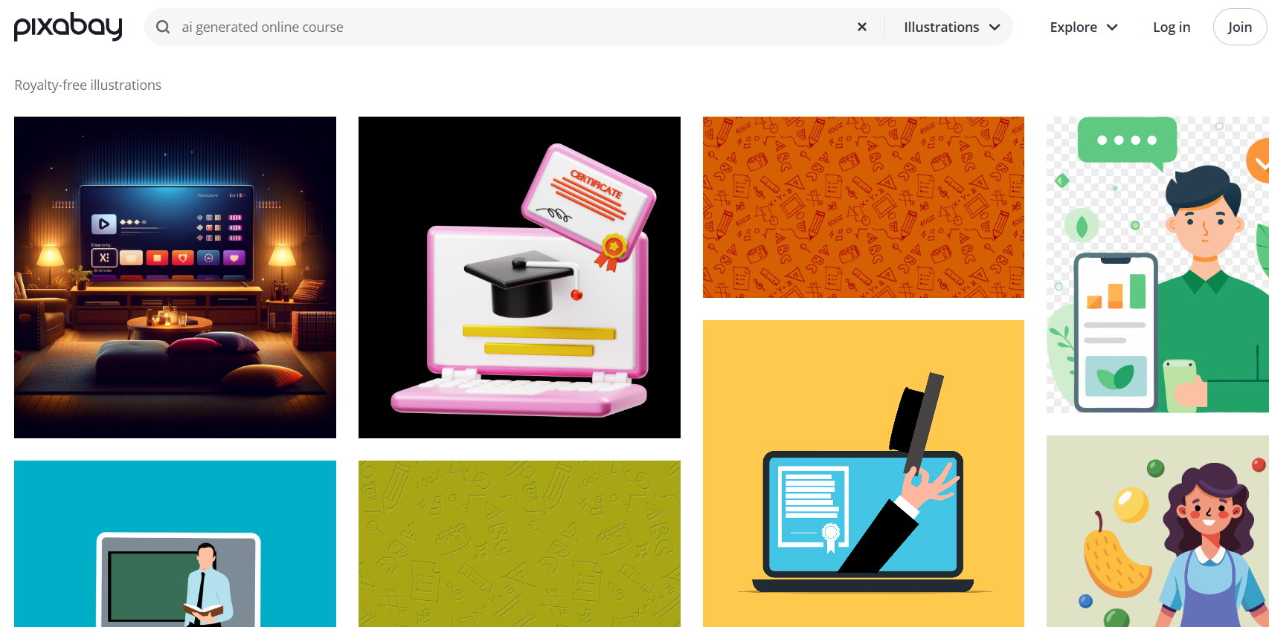Clear the search query with X
The image size is (1269, 627).
862,27
